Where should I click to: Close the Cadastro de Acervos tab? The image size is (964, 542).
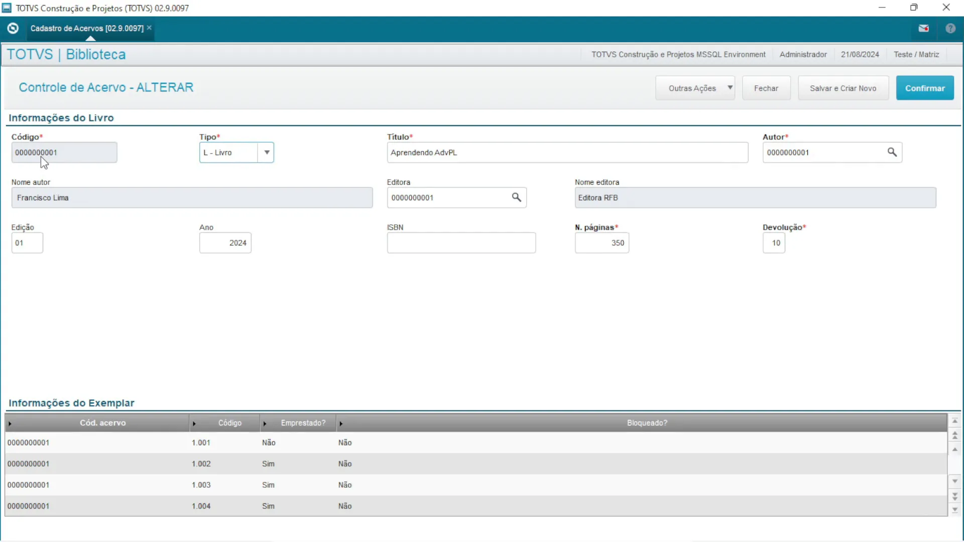pyautogui.click(x=149, y=28)
